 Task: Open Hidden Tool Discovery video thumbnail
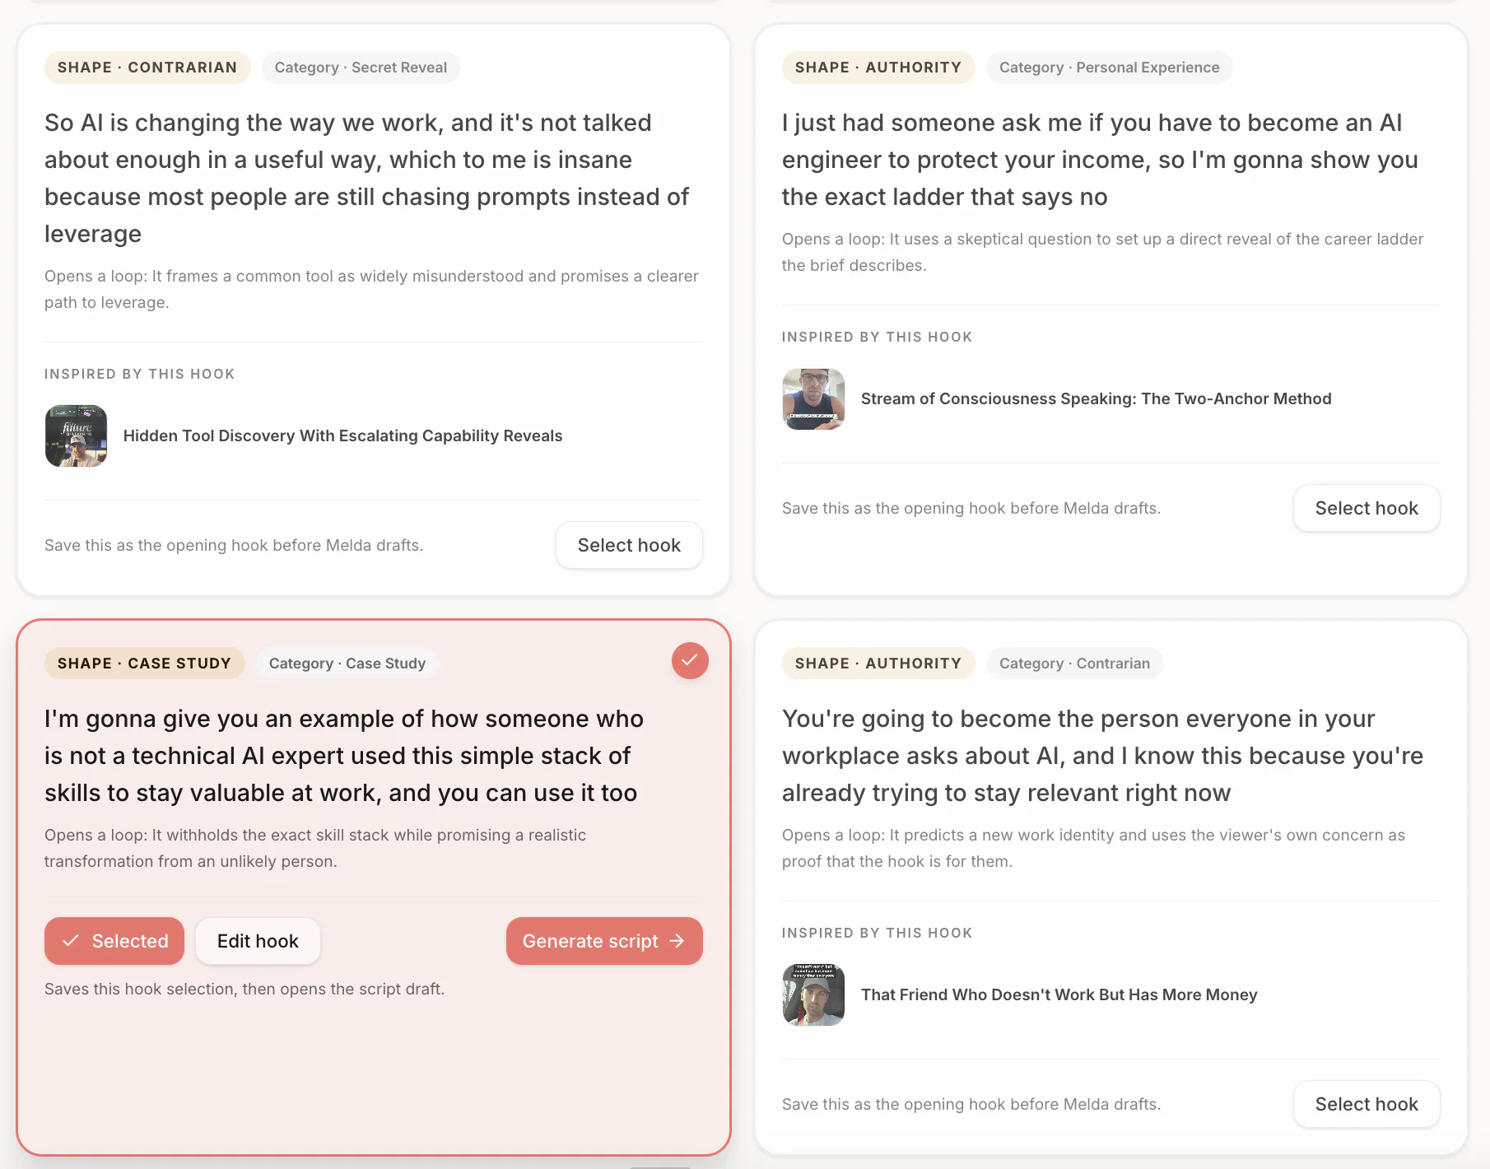click(x=76, y=436)
